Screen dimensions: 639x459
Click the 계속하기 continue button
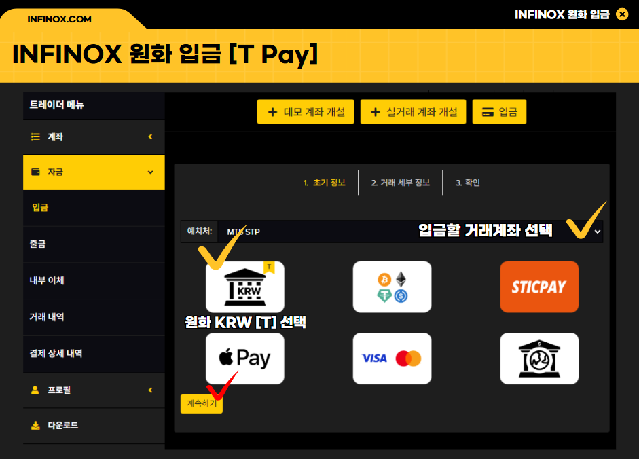[202, 403]
